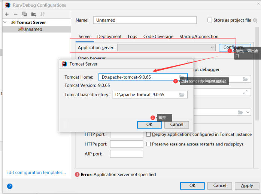261x194 pixels.
Task: Click the right-side vertical scrollbar
Action: [x=257, y=74]
